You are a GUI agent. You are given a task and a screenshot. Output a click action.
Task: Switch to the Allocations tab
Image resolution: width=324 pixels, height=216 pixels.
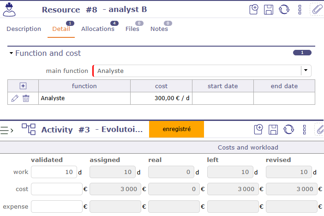point(97,29)
